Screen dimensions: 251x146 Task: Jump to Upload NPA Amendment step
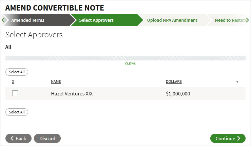click(172, 20)
